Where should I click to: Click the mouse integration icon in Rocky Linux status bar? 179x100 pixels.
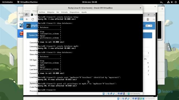click(126, 94)
